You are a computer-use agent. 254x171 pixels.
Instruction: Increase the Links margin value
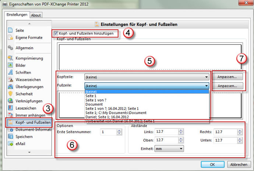coord(181,130)
